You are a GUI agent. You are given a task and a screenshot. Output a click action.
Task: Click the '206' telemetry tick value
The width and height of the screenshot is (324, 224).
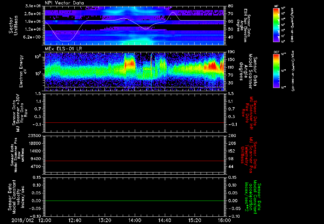tap(232, 143)
